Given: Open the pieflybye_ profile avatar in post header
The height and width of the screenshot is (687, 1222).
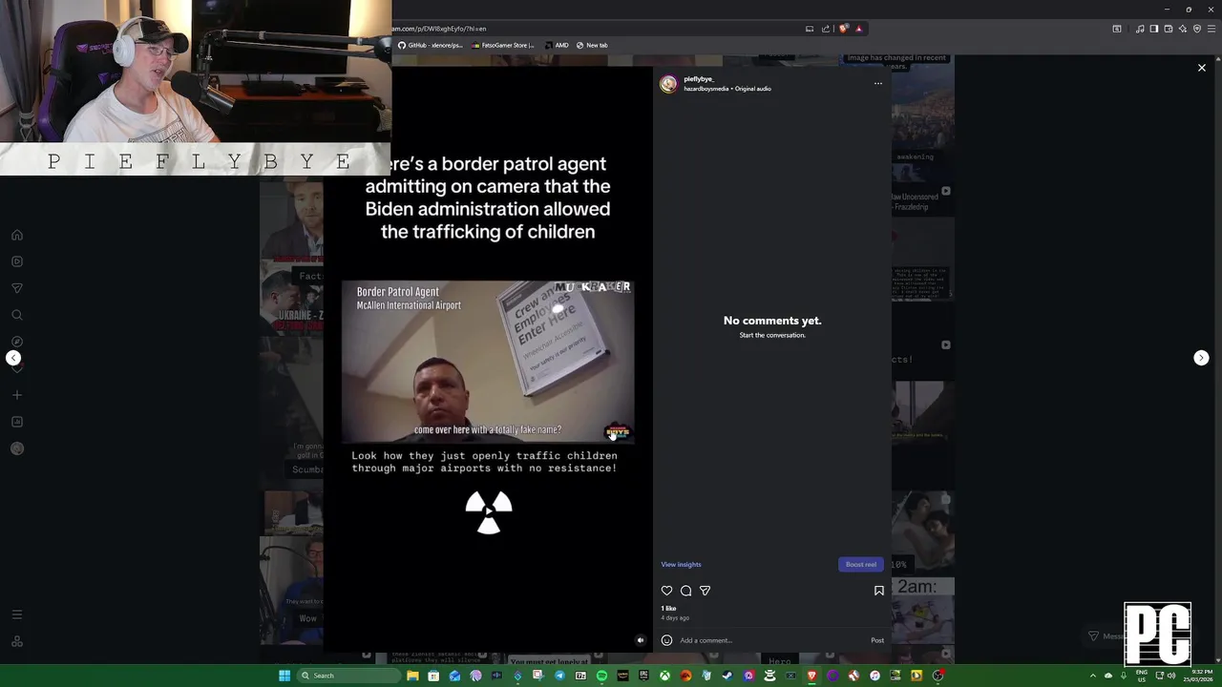Looking at the screenshot, I should tap(668, 84).
